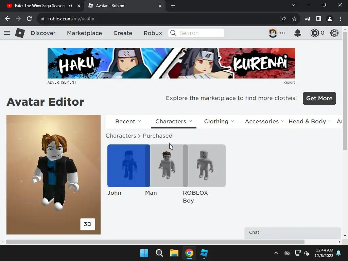This screenshot has height=261, width=348.
Task: Go back with the browser back arrow
Action: pos(7,19)
